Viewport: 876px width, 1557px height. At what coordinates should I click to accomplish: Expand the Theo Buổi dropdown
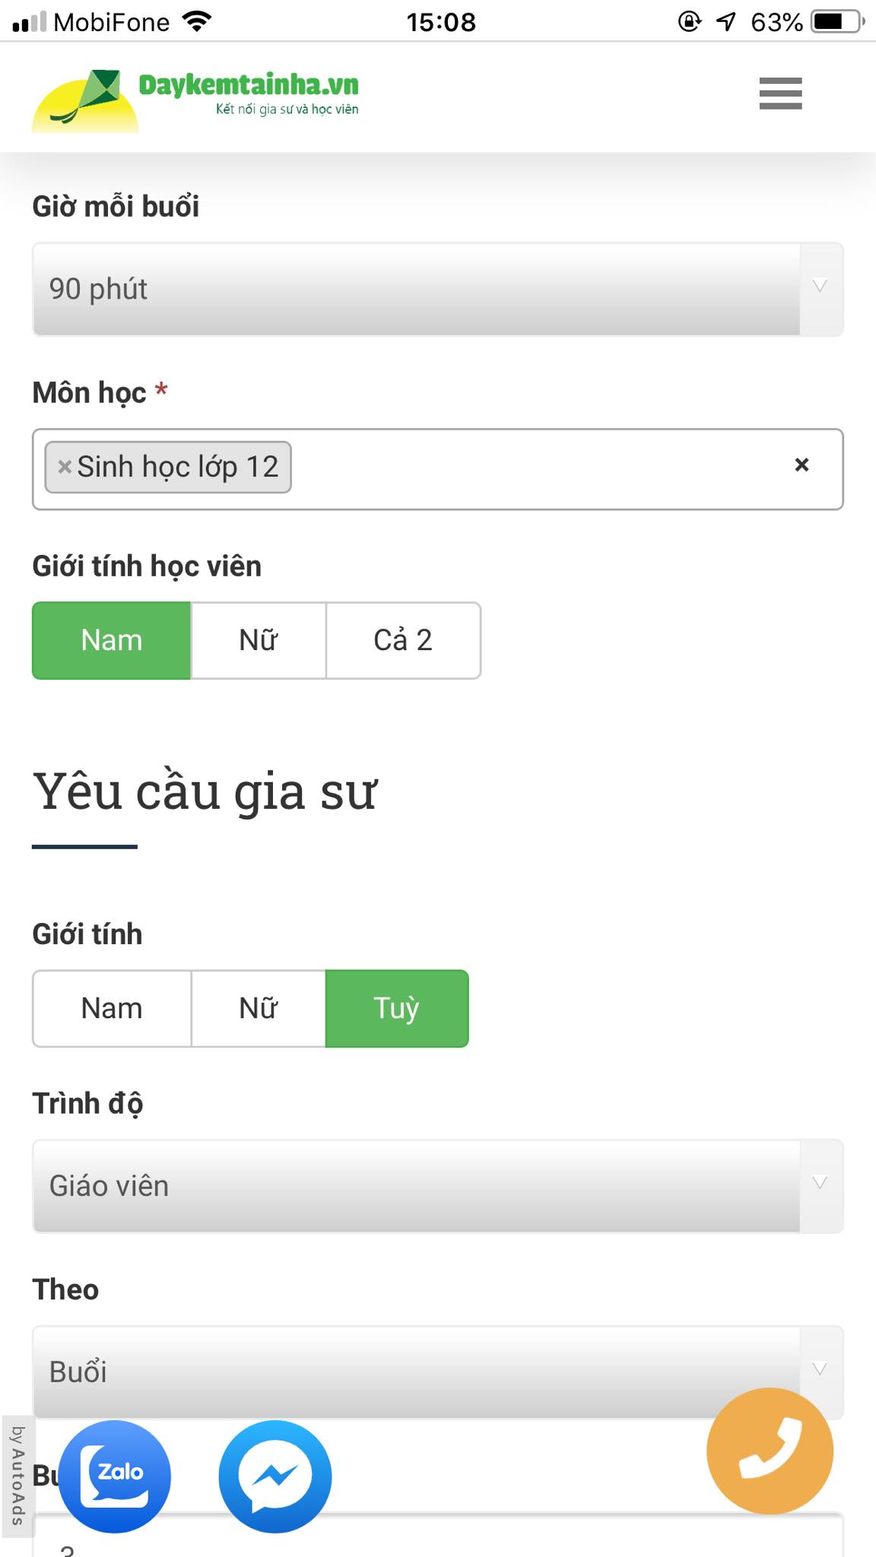tap(438, 1371)
